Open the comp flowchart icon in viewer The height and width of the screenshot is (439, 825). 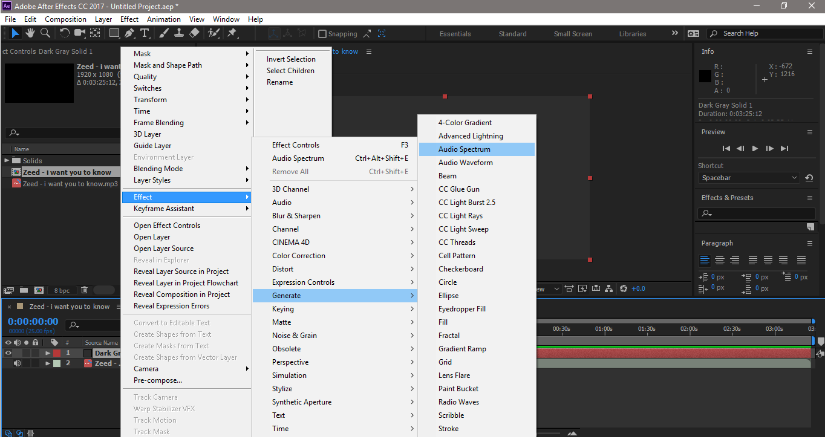(x=609, y=288)
